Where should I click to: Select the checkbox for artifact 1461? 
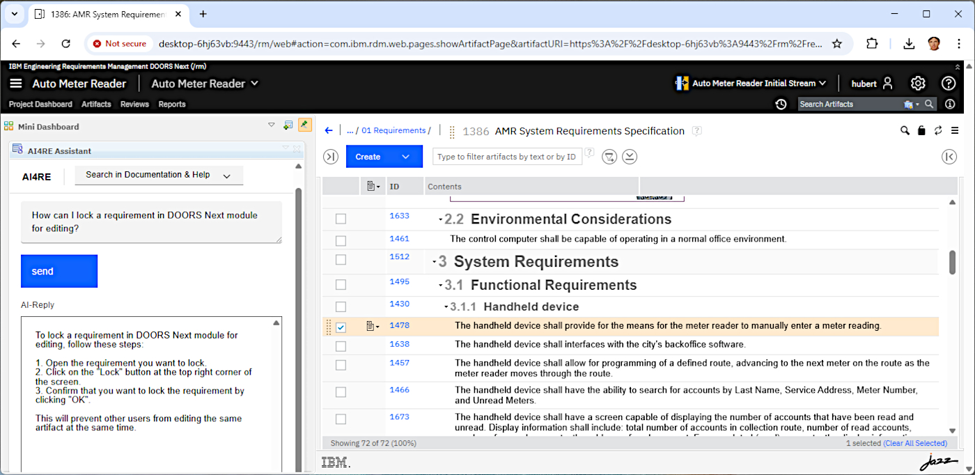(x=341, y=241)
